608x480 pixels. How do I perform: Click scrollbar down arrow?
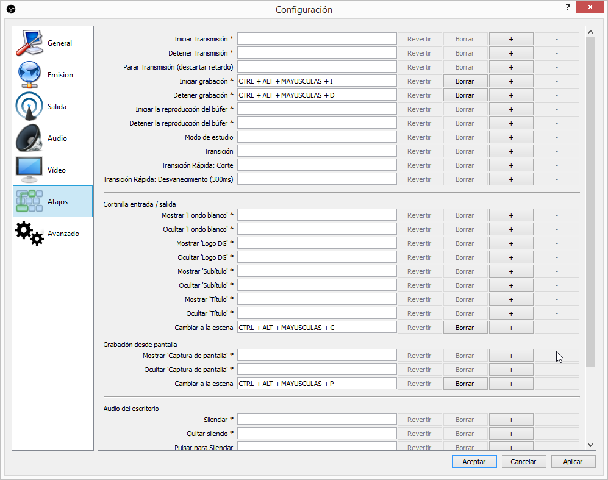(590, 445)
